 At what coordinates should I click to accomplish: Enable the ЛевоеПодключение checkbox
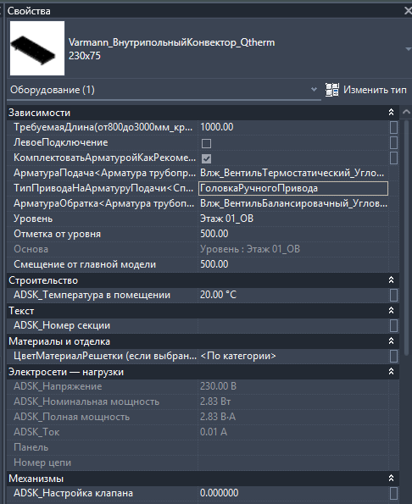coord(206,143)
